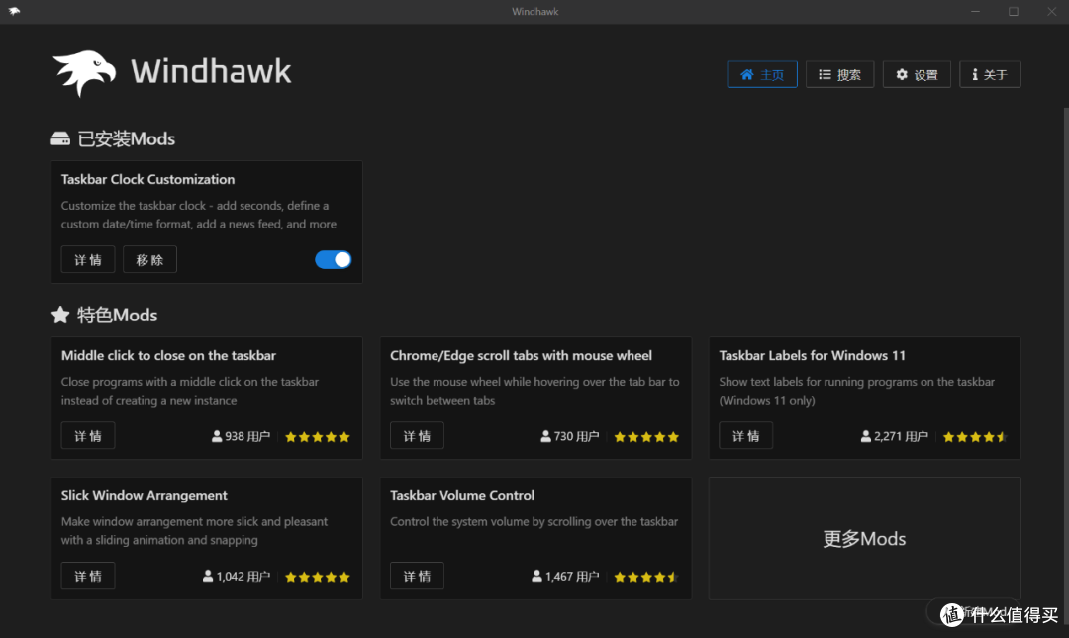The width and height of the screenshot is (1069, 638).
Task: Click the list icon on the 搜索 button
Action: pos(823,73)
